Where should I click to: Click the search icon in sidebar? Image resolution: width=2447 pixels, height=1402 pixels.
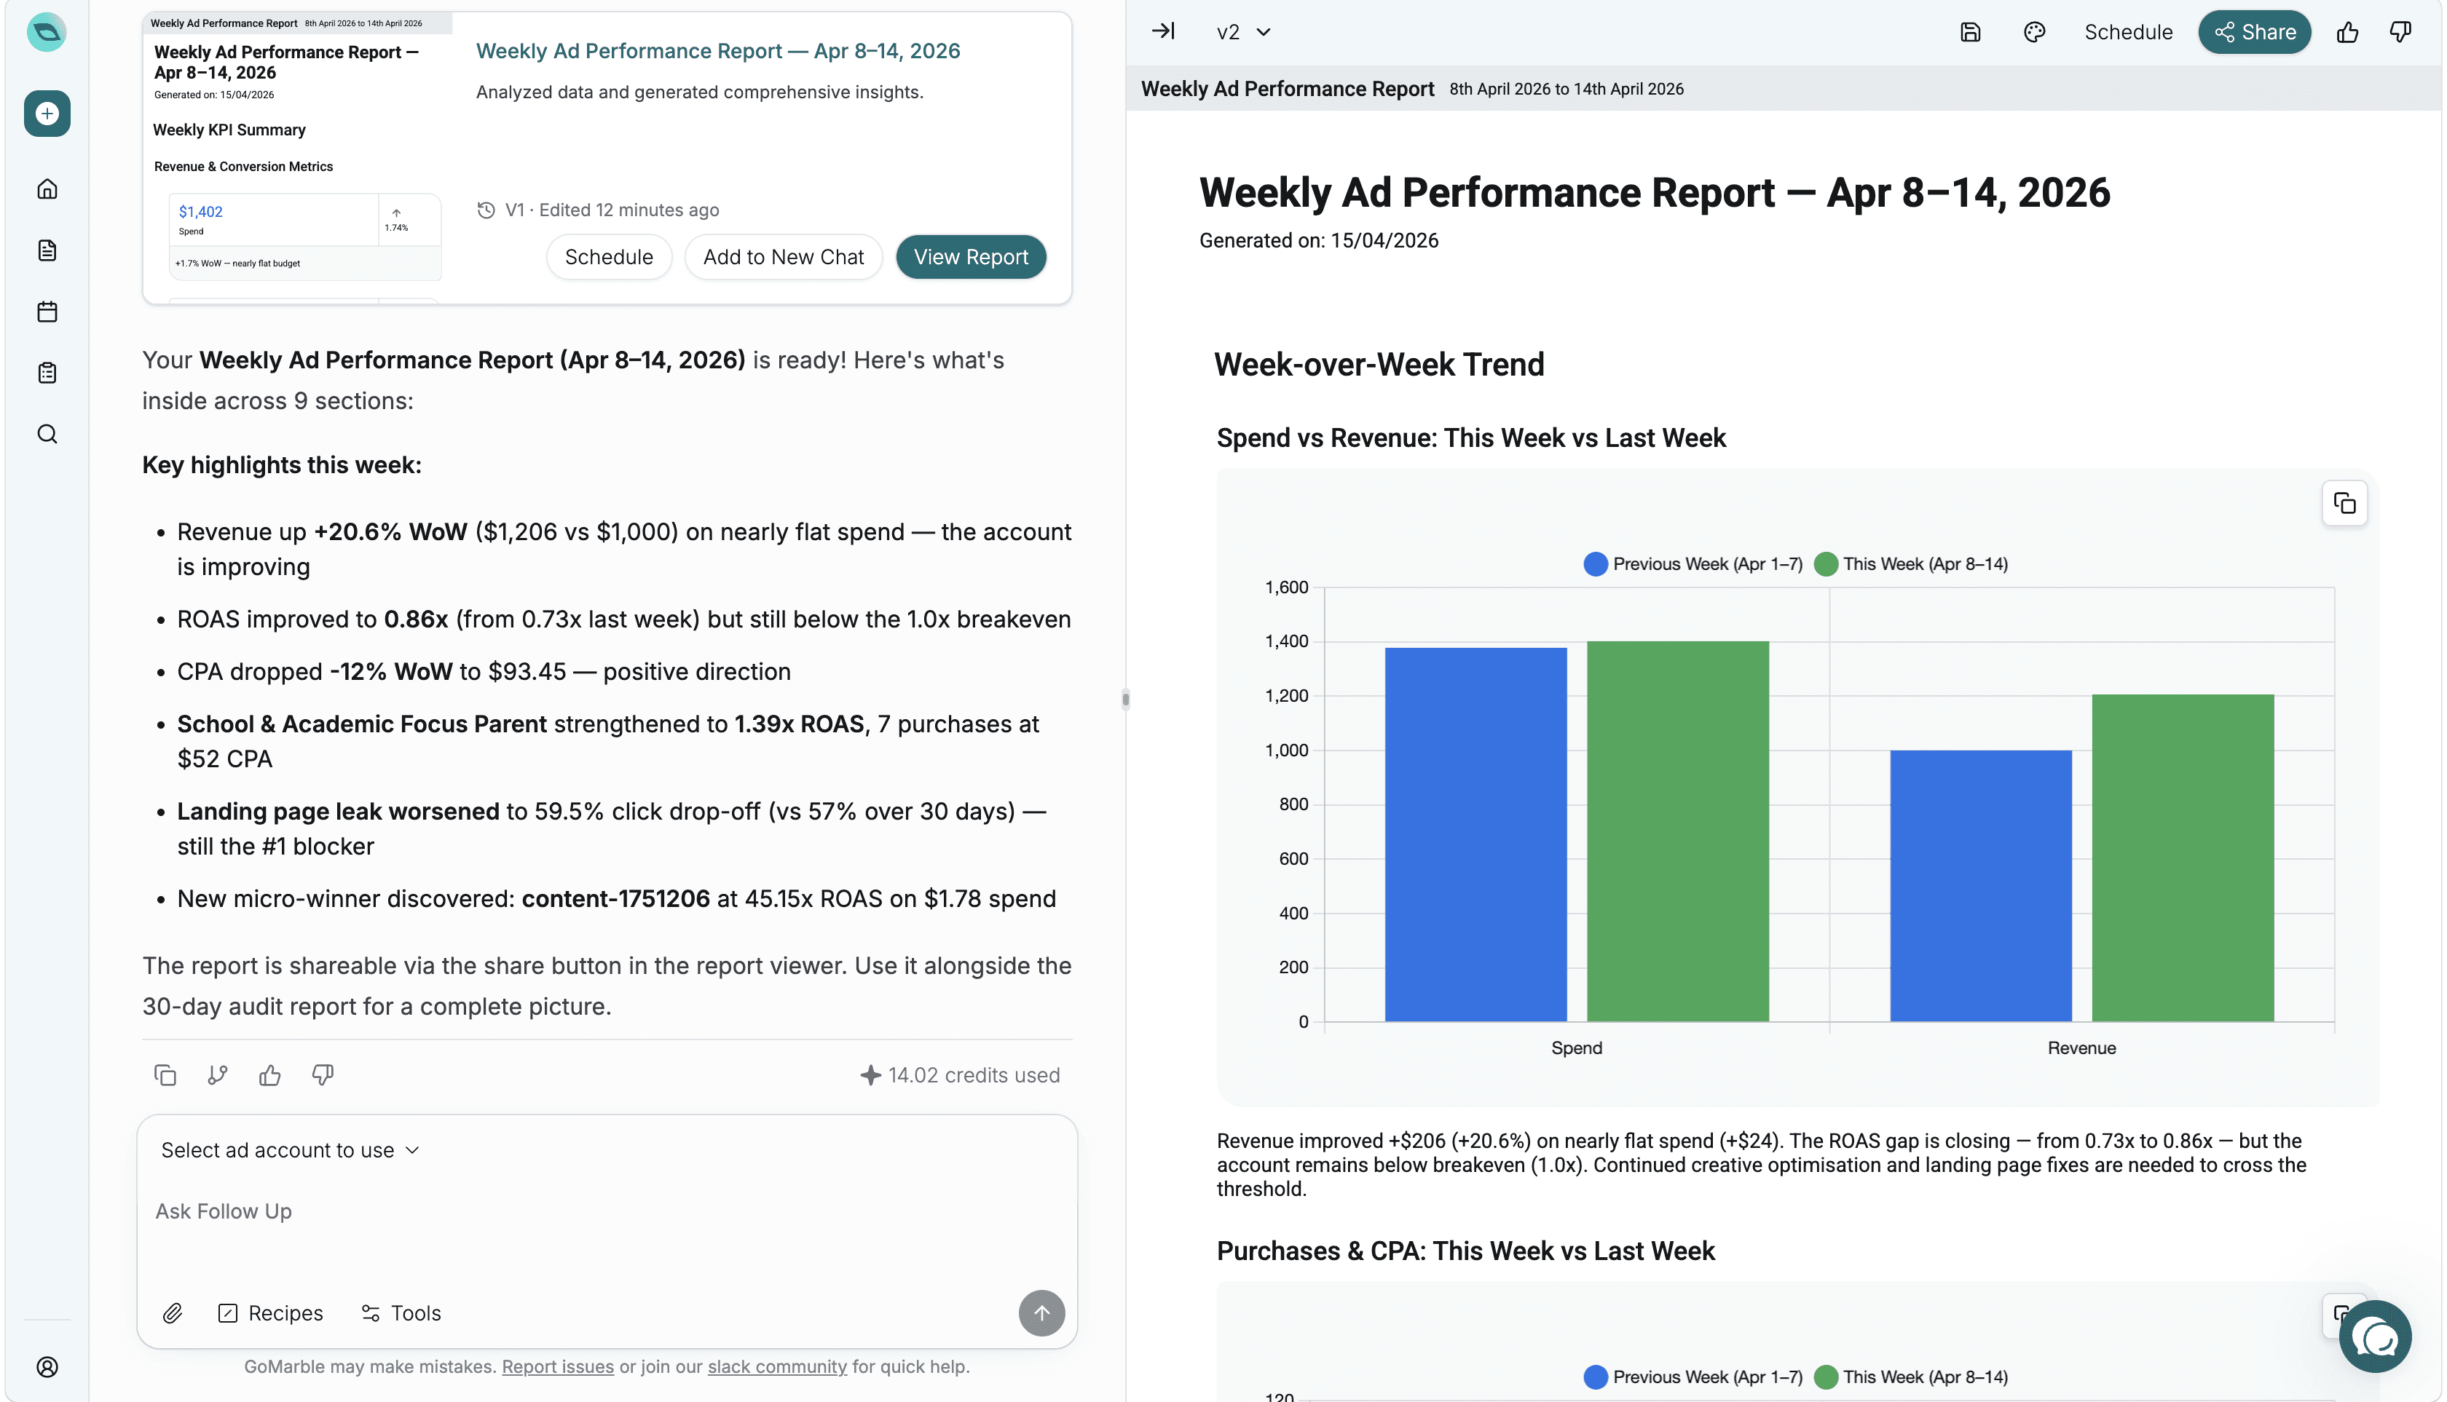click(x=46, y=435)
